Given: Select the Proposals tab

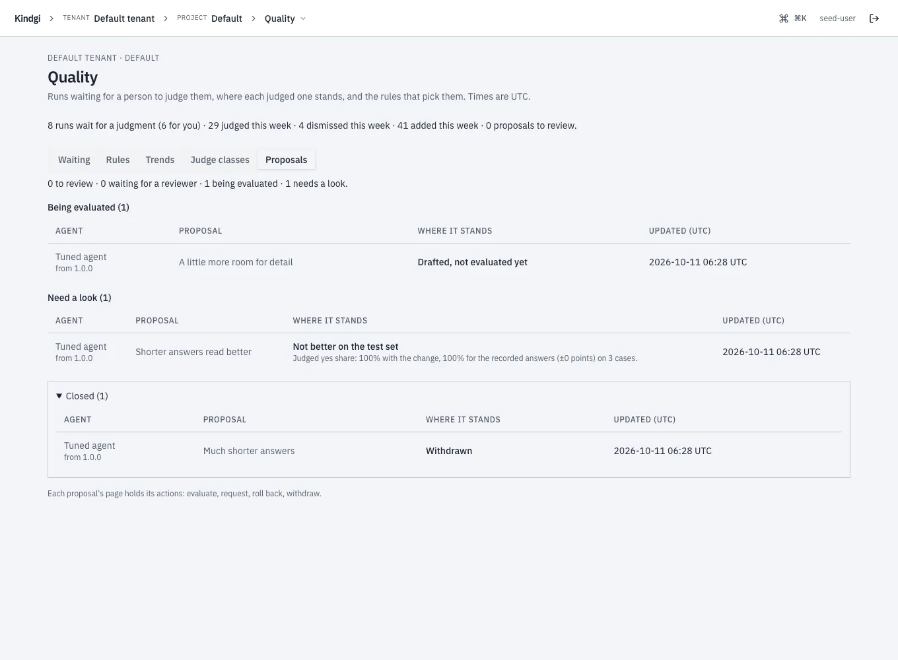Looking at the screenshot, I should (x=286, y=160).
